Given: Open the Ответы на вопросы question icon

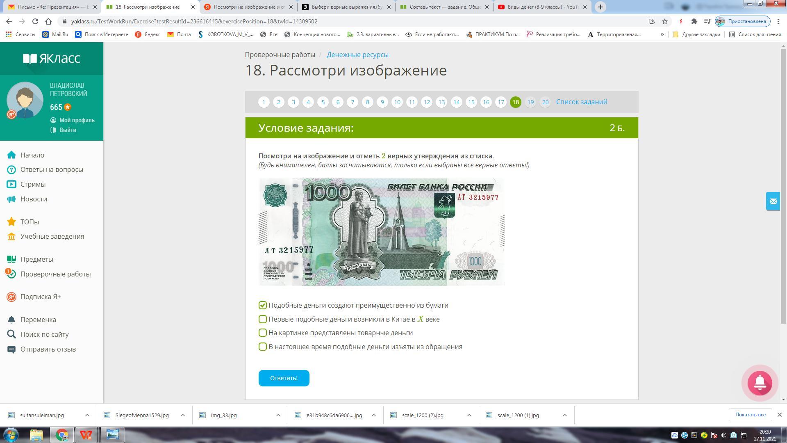Looking at the screenshot, I should tap(11, 169).
